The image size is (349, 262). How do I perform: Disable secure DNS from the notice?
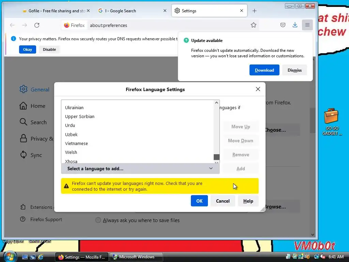49,49
